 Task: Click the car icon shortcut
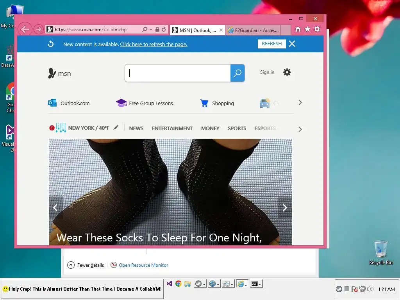pos(265,103)
